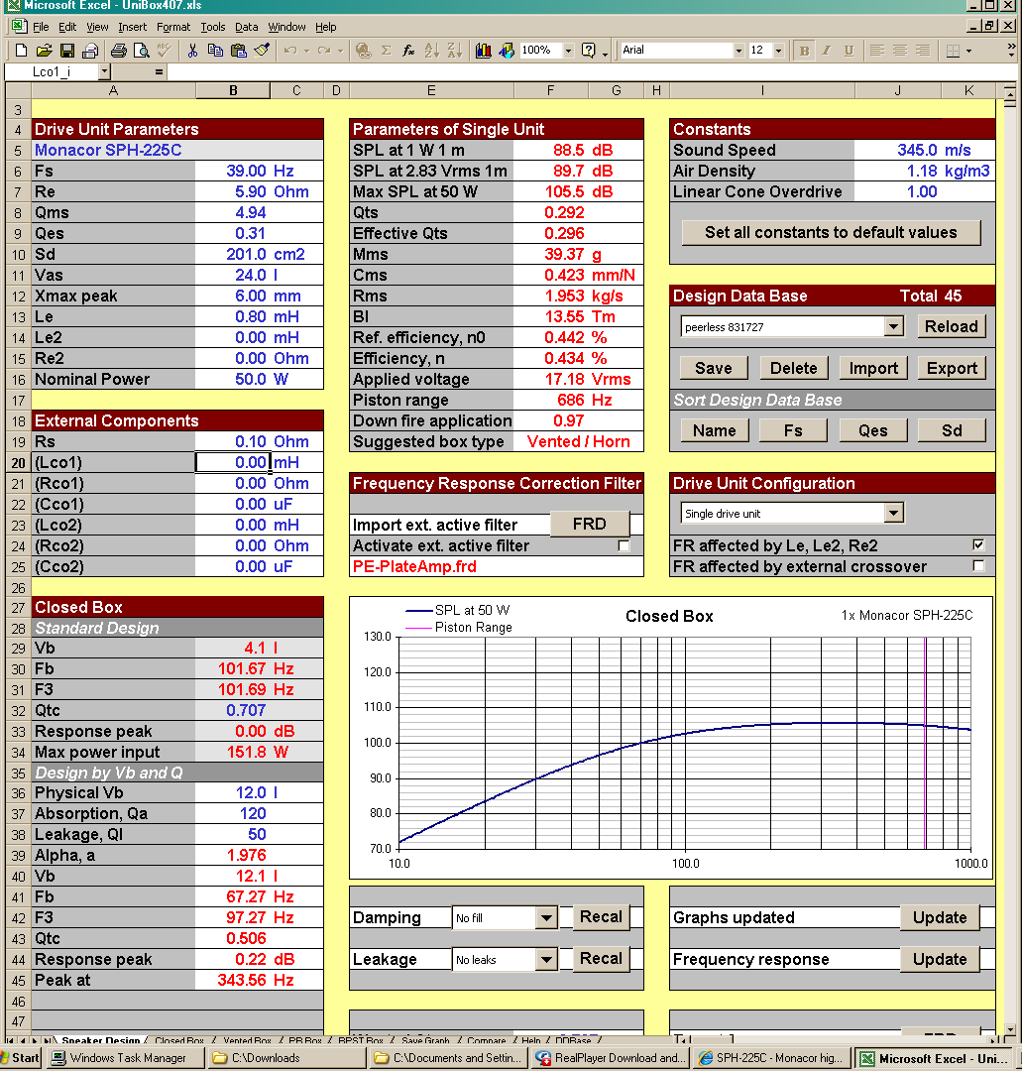Click the Reload button
1022x1071 pixels.
click(x=951, y=326)
